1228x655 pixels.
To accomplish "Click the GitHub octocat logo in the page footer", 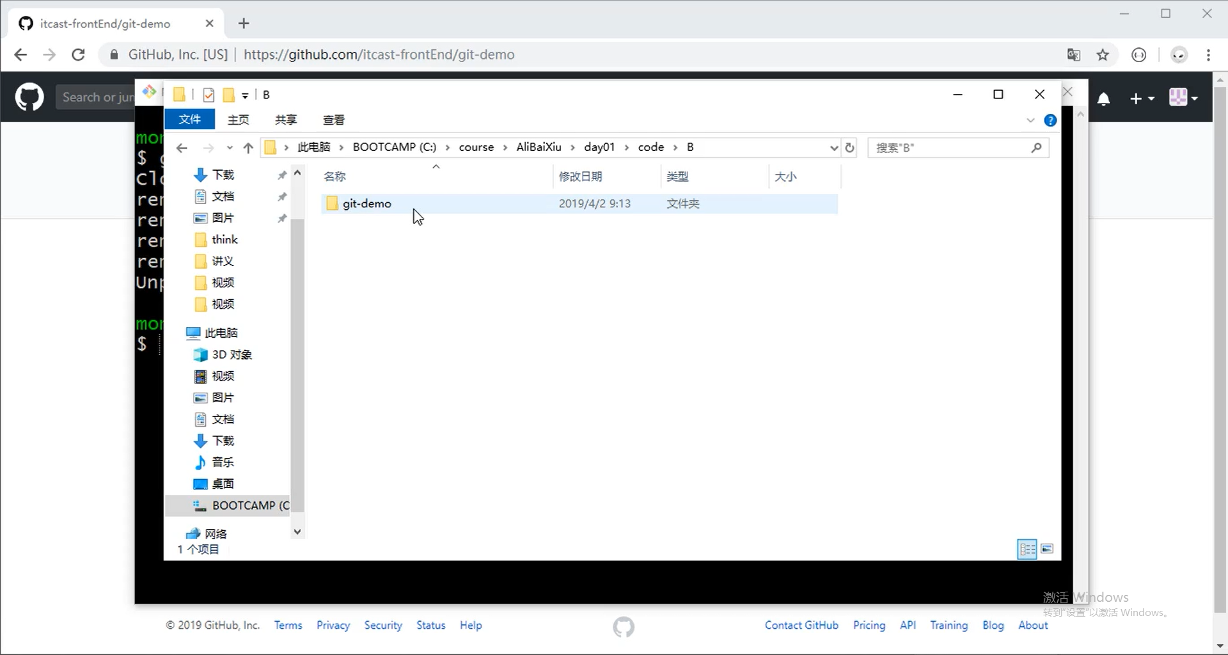I will click(x=624, y=627).
